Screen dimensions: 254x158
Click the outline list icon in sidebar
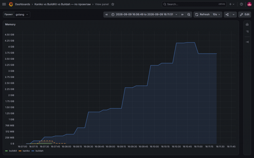[247, 31]
